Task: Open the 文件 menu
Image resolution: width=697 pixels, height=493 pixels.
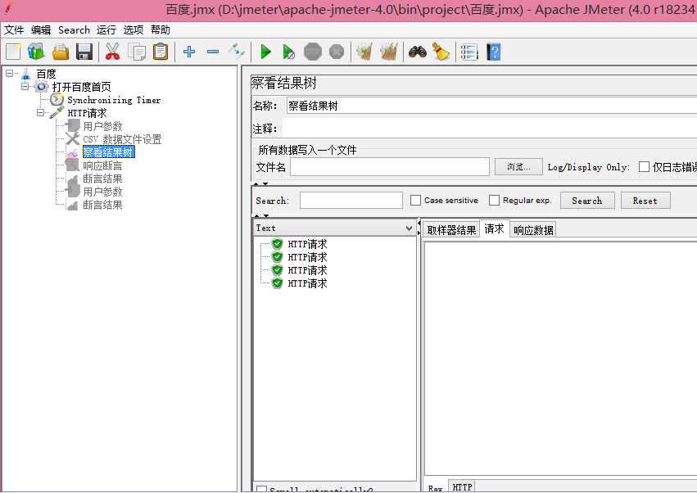Action: [x=14, y=29]
